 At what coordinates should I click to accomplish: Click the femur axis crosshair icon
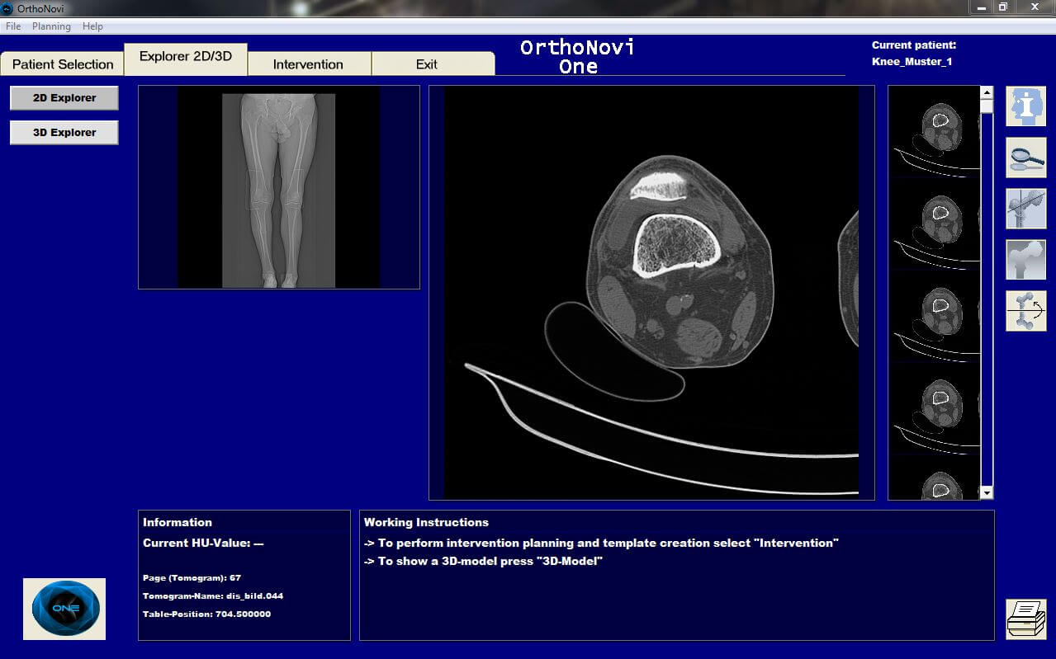pyautogui.click(x=1025, y=209)
